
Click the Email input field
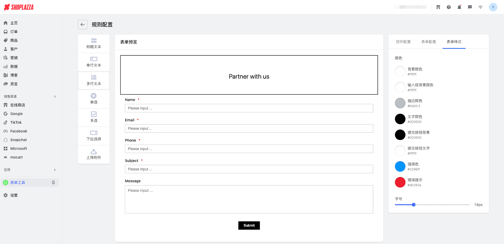[x=249, y=129]
